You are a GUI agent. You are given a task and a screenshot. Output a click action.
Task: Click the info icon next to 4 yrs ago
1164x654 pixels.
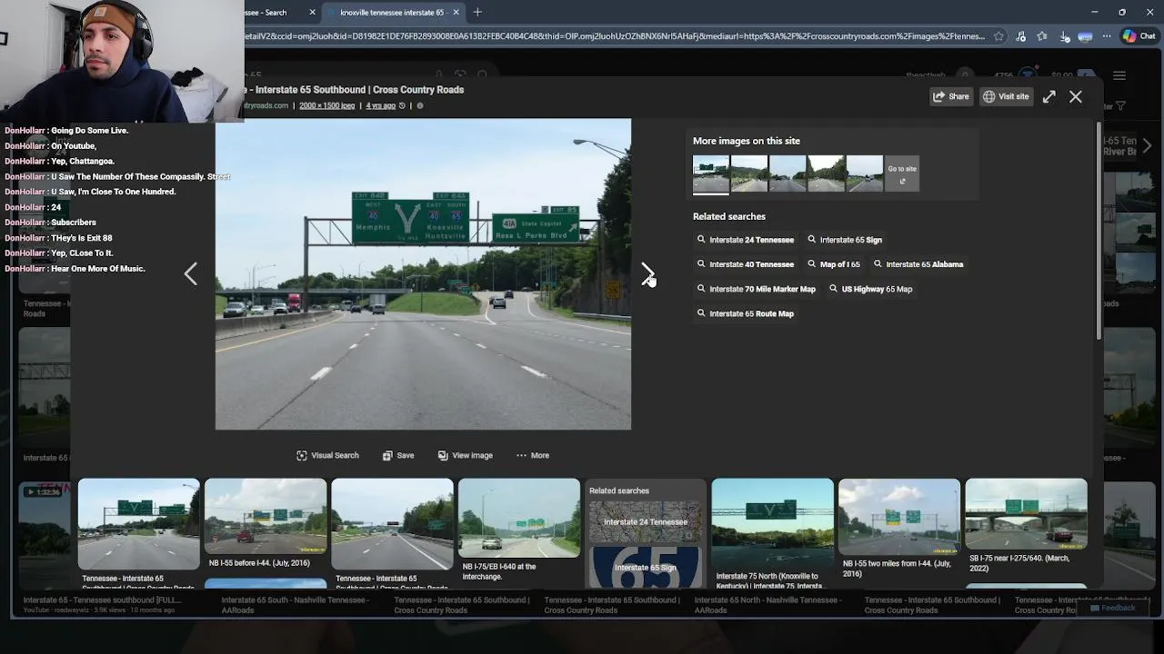(419, 105)
